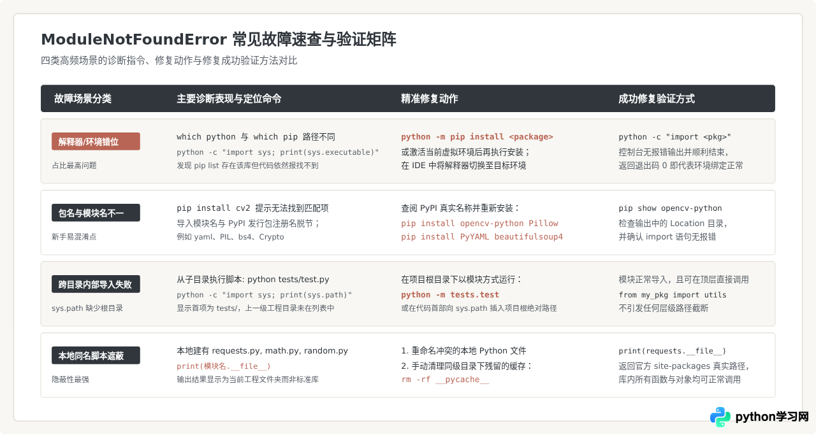Click '在项目根目录下以模块方式运行:'
This screenshot has width=816, height=435.
tap(462, 280)
